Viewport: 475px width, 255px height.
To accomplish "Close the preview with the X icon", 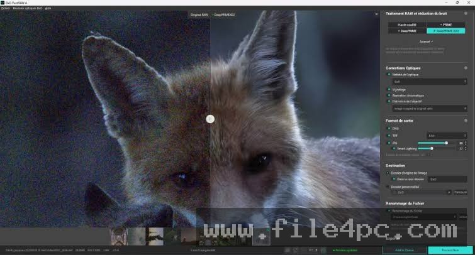I will 377,14.
